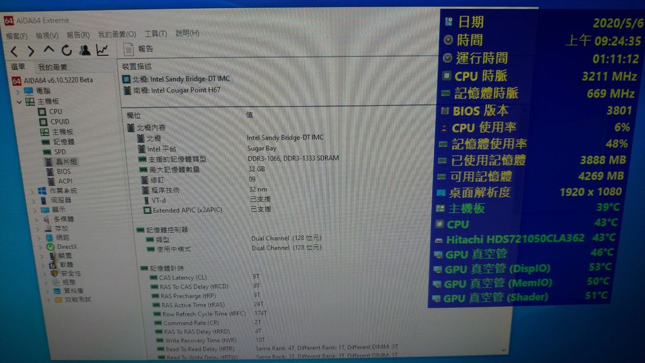Expand the 多媒體 tree node
This screenshot has height=363, width=645.
pyautogui.click(x=37, y=220)
